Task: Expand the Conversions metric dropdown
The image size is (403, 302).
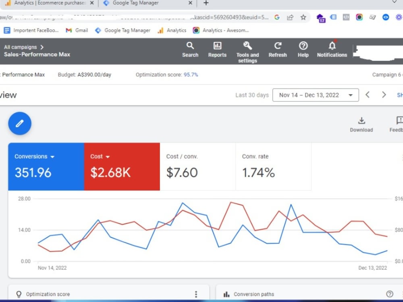Action: click(52, 157)
